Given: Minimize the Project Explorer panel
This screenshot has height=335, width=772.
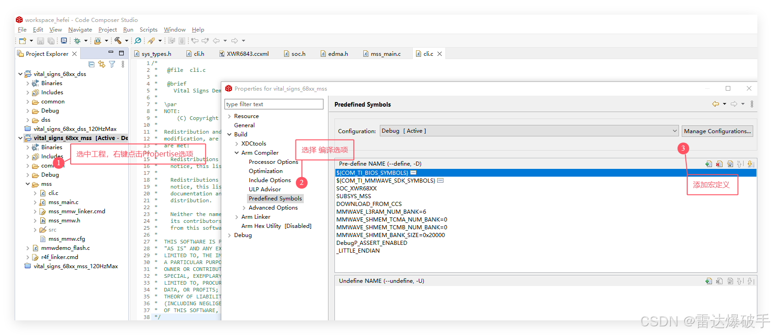Looking at the screenshot, I should click(x=111, y=52).
